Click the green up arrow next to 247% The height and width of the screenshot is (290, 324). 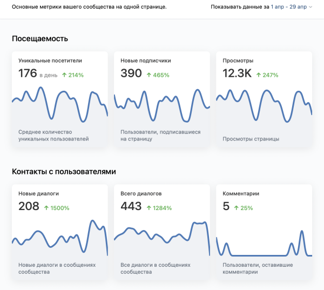pyautogui.click(x=259, y=75)
